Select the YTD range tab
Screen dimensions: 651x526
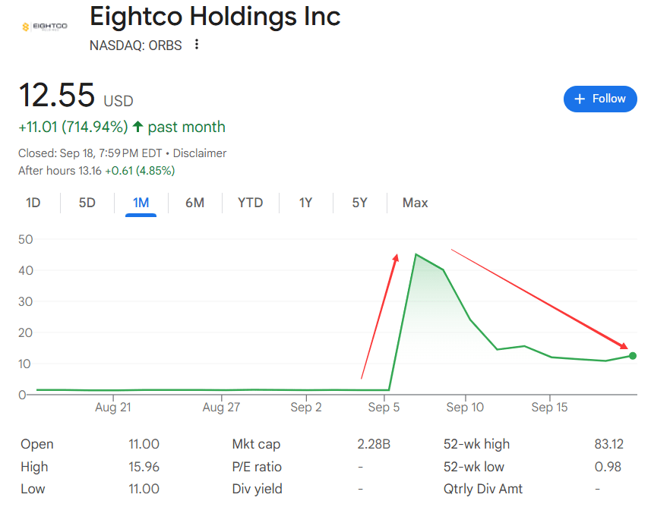click(x=251, y=203)
